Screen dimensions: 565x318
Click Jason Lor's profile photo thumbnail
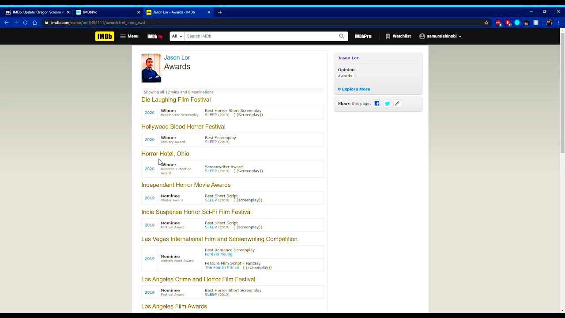(151, 68)
